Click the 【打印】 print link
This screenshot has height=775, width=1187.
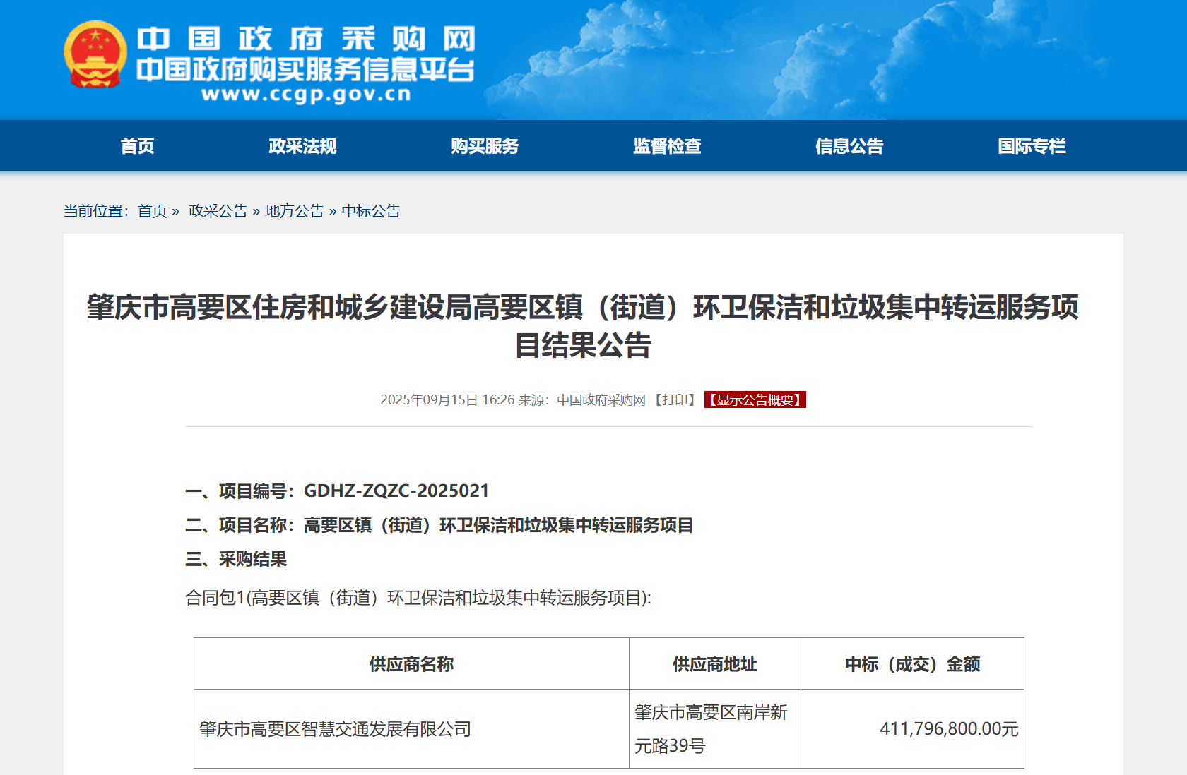pyautogui.click(x=675, y=400)
